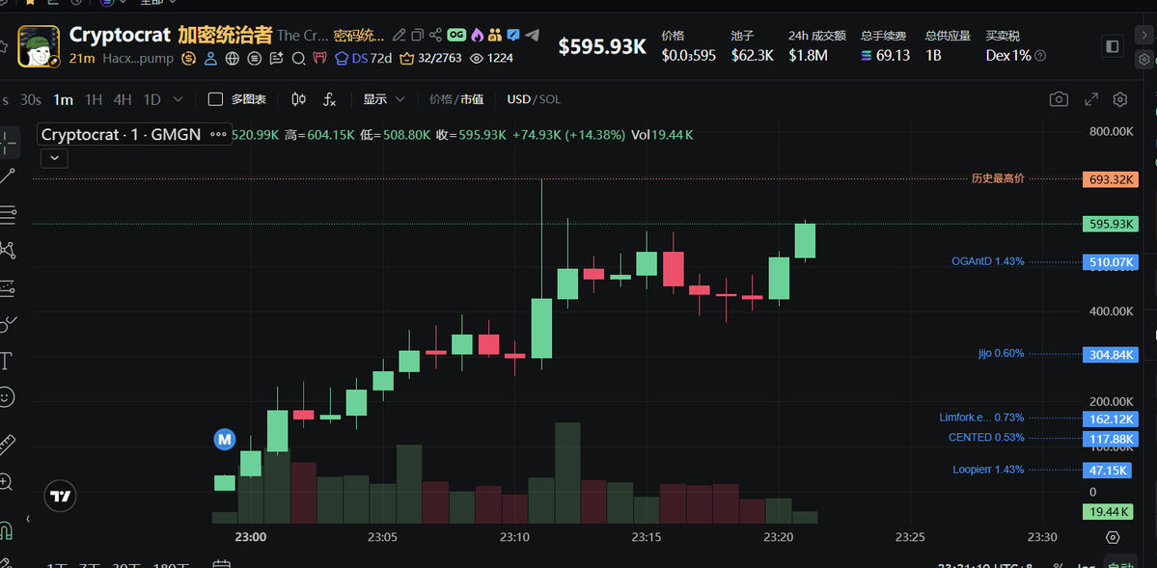Image resolution: width=1157 pixels, height=568 pixels.
Task: Expand the chart to fullscreen
Action: pyautogui.click(x=1091, y=99)
